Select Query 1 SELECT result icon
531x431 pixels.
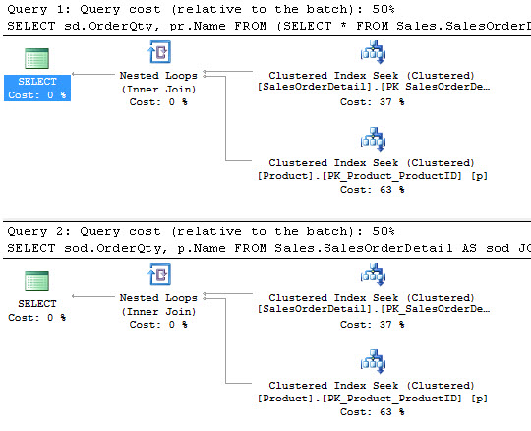[36, 58]
